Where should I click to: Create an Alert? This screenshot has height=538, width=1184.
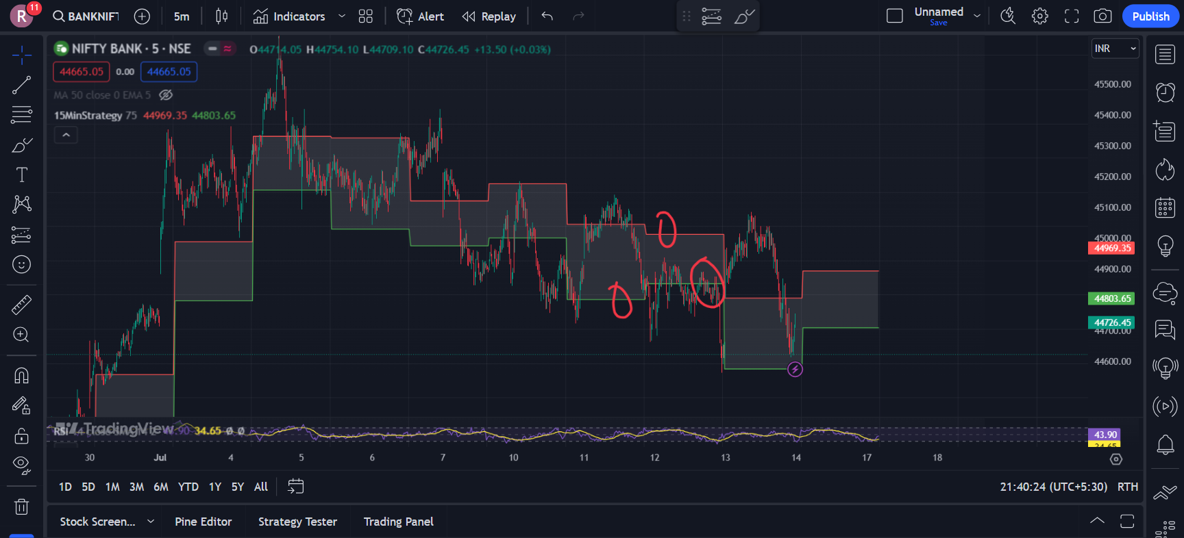tap(420, 16)
